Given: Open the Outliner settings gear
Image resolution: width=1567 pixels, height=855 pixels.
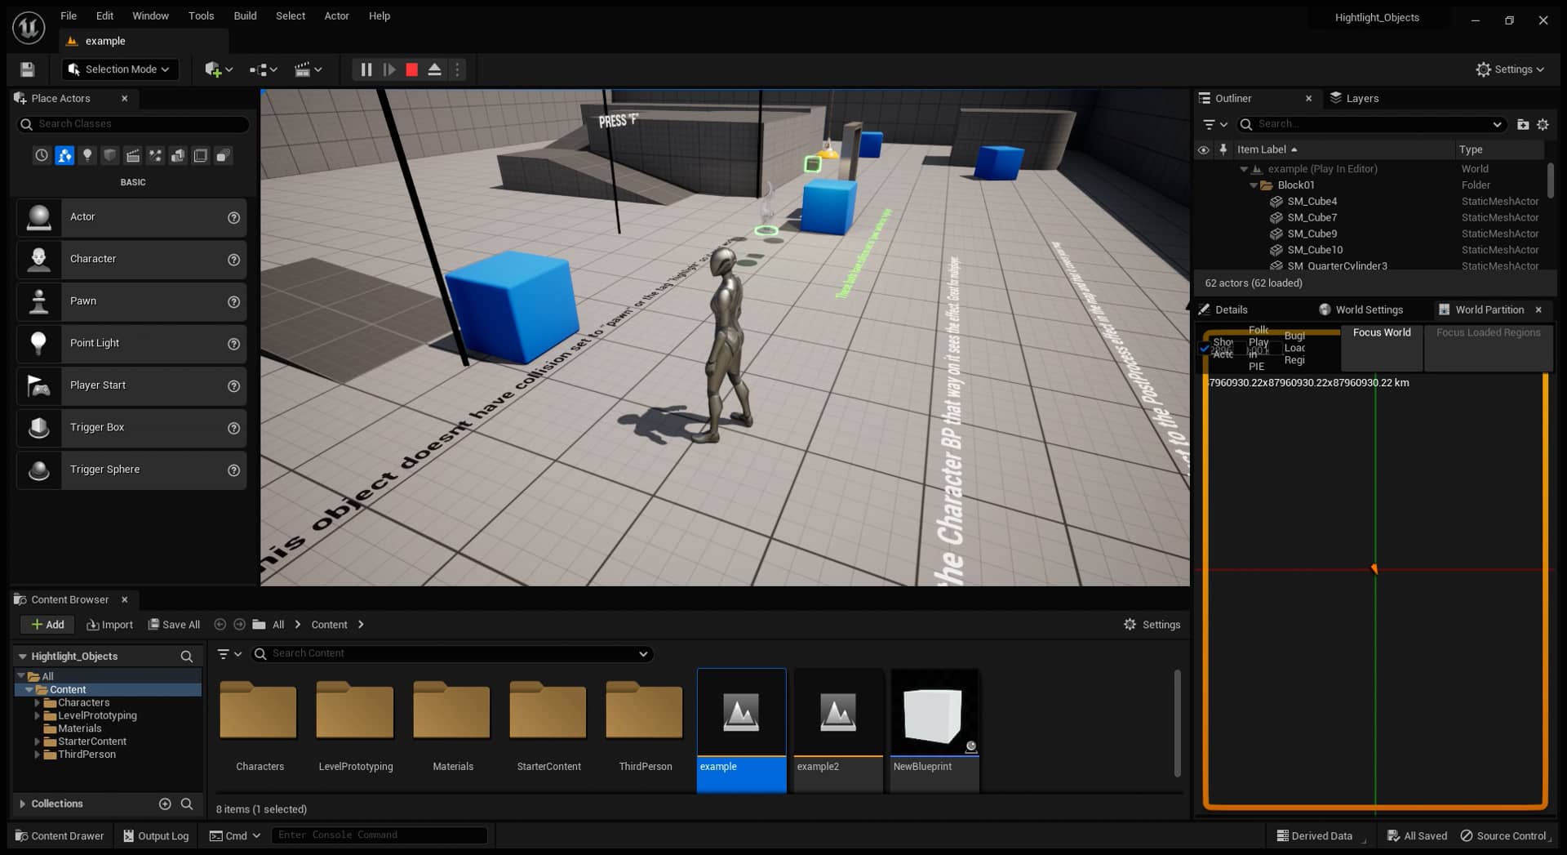Looking at the screenshot, I should tap(1543, 124).
